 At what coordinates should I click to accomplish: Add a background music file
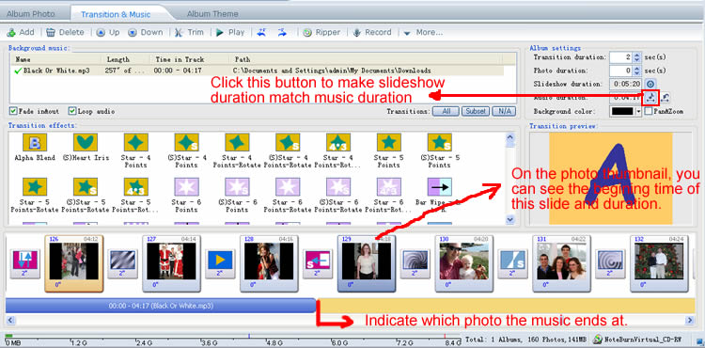tap(21, 32)
